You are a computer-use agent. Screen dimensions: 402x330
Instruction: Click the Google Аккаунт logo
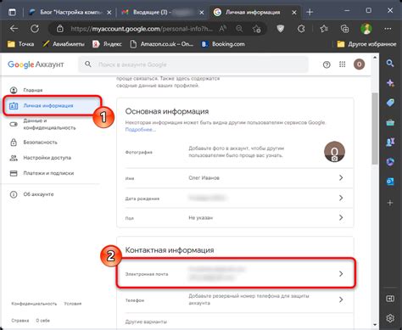pyautogui.click(x=36, y=64)
